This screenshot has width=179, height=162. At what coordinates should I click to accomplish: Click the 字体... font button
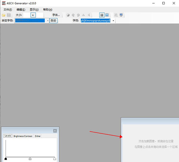pyautogui.click(x=56, y=15)
